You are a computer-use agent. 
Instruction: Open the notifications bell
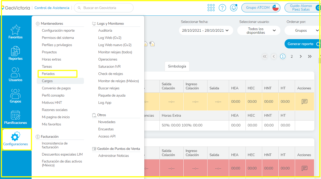click(233, 8)
